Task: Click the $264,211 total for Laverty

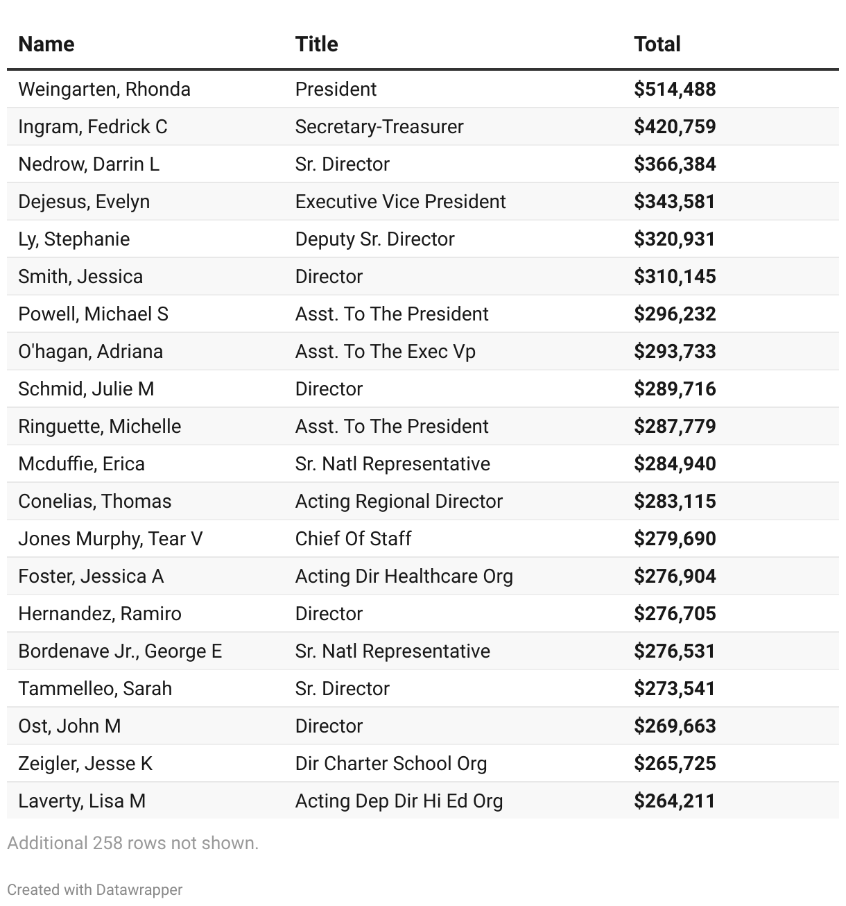Action: pos(674,801)
